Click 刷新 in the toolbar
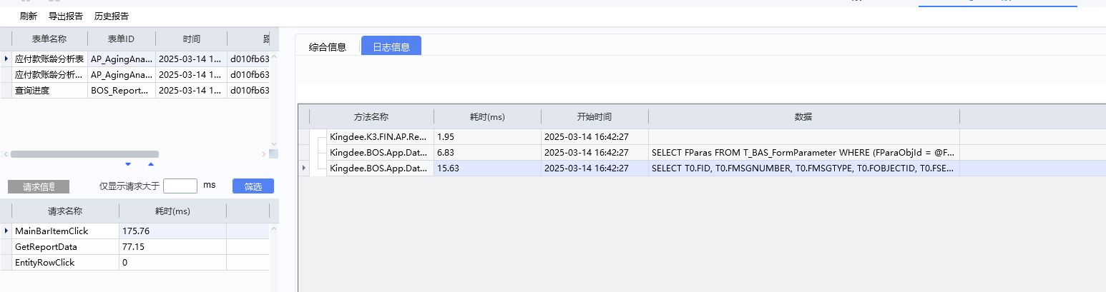The image size is (1106, 292). point(29,16)
